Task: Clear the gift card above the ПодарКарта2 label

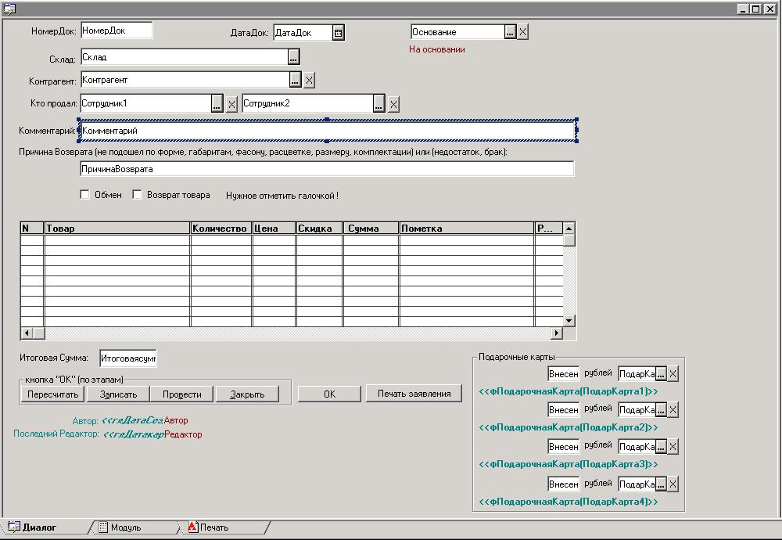Action: pyautogui.click(x=673, y=410)
